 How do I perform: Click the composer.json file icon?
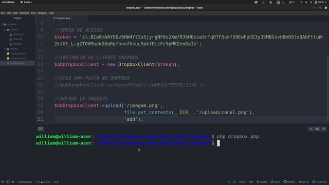tap(8, 53)
